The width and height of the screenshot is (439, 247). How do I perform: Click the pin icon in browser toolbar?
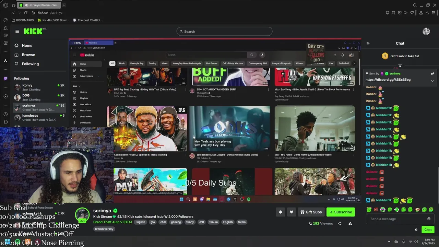[387, 13]
